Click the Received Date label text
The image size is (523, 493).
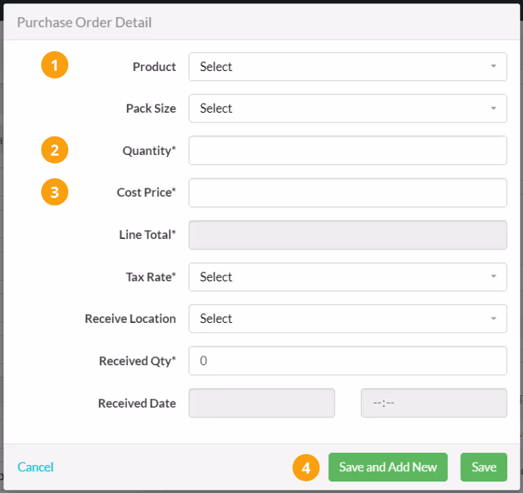137,404
